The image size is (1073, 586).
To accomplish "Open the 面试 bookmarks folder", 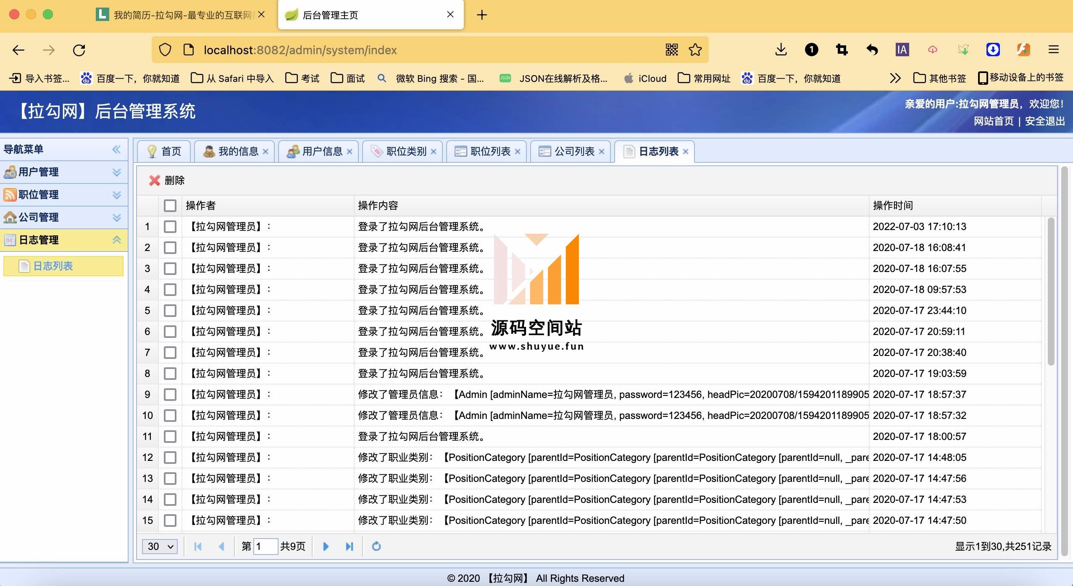I will click(x=348, y=78).
